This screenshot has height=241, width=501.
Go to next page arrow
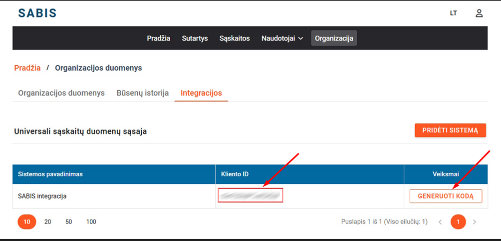click(475, 222)
